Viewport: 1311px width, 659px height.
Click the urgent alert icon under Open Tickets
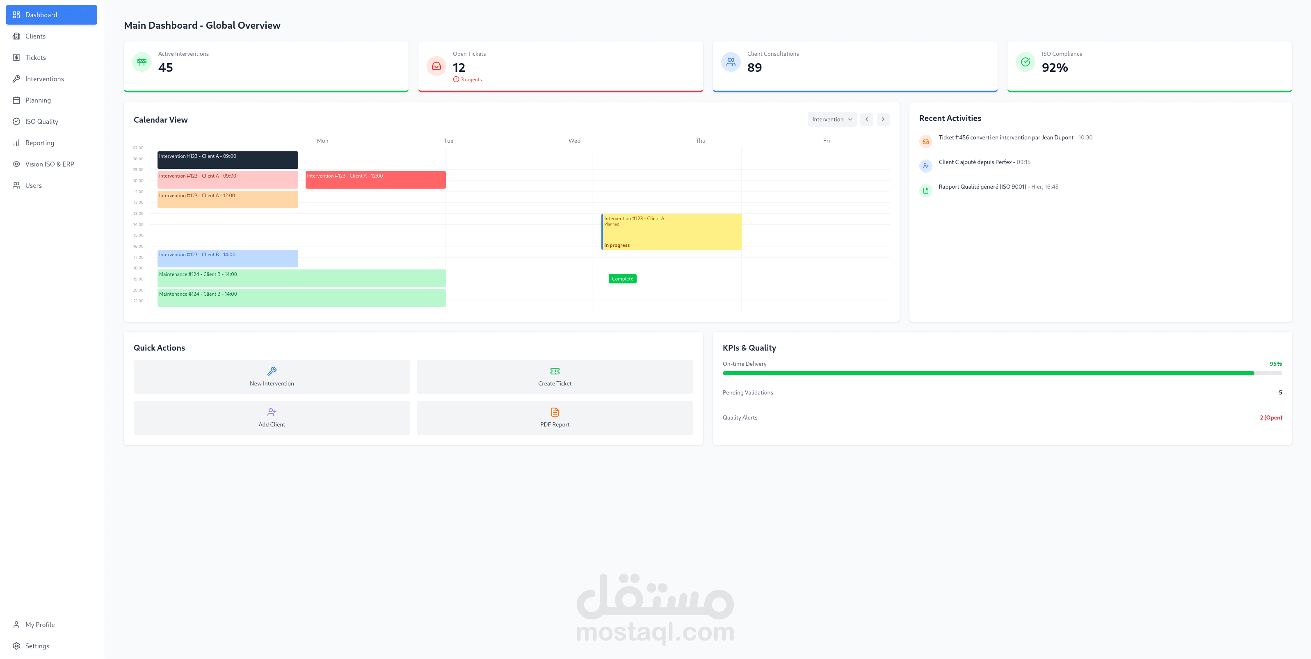pyautogui.click(x=456, y=80)
